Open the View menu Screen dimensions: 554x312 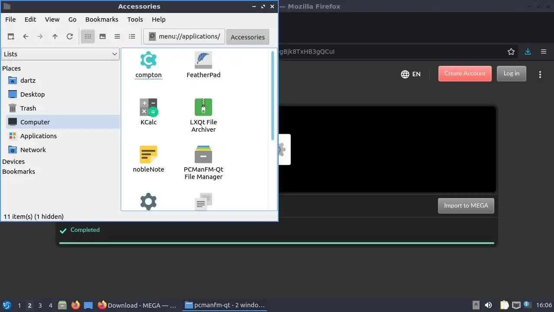point(52,19)
